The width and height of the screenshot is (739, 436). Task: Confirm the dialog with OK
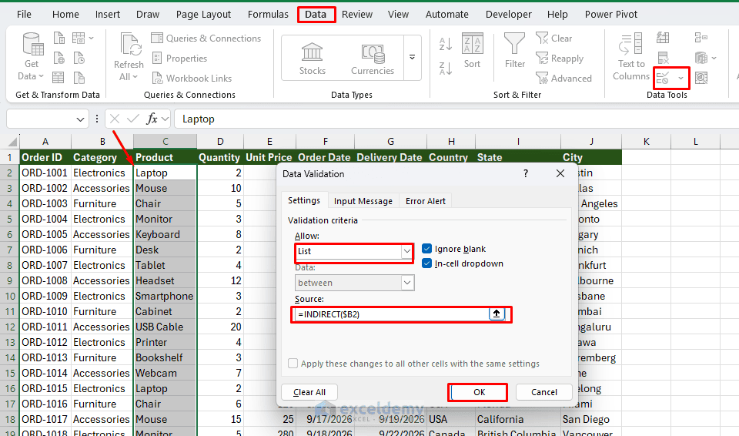tap(478, 392)
